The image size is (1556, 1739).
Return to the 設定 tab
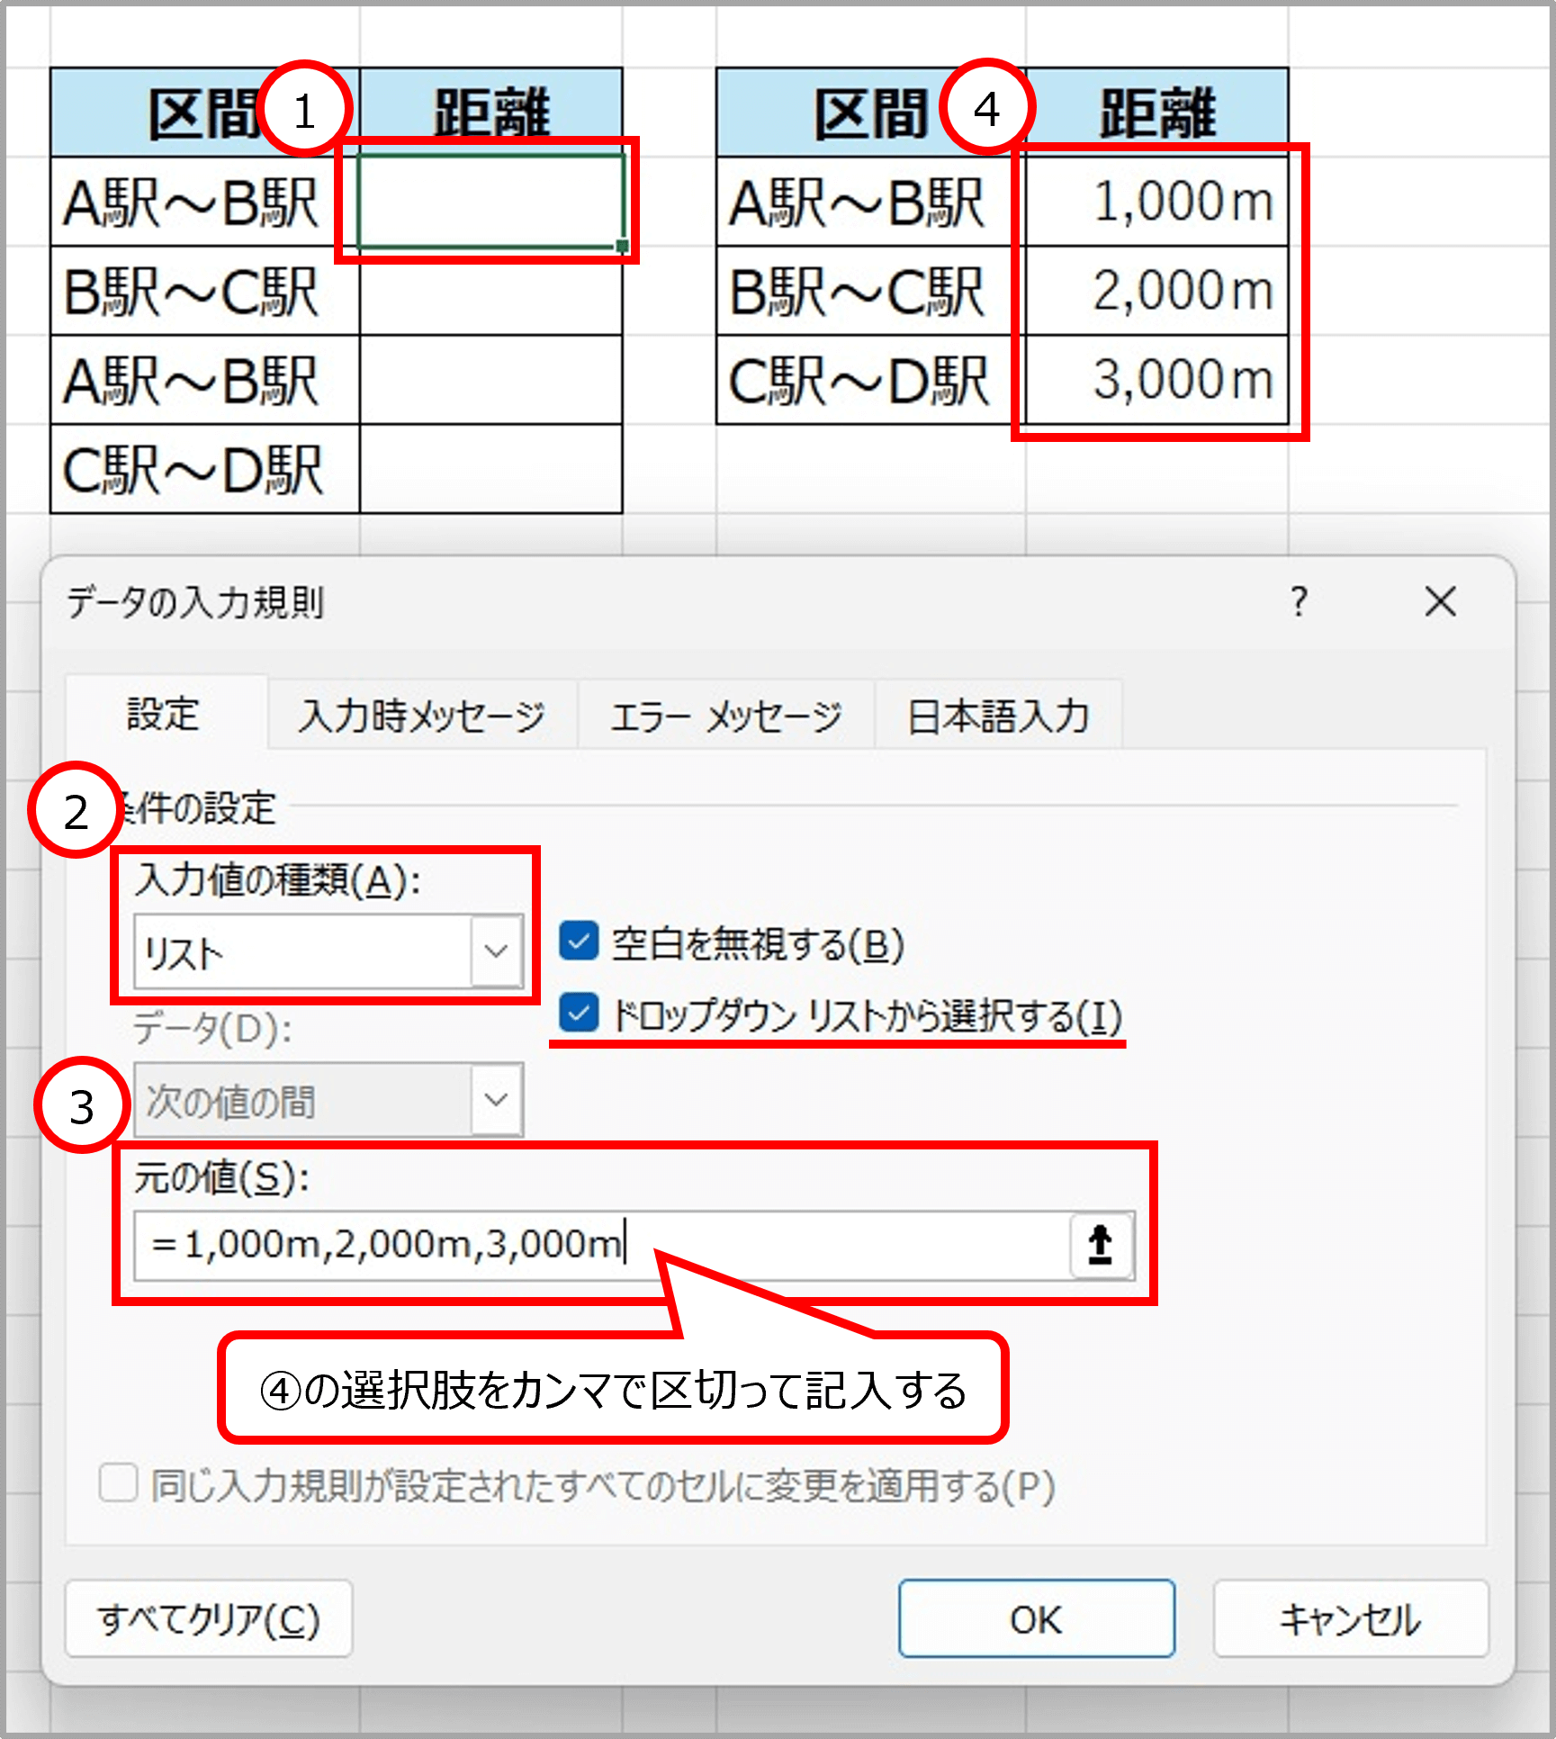(164, 714)
